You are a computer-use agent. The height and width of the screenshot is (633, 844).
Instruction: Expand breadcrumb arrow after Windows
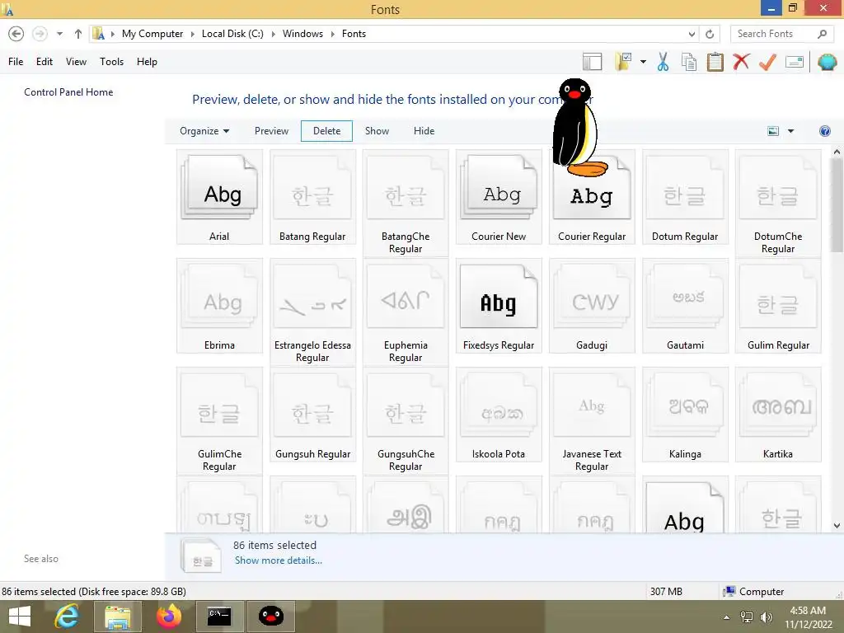point(332,34)
